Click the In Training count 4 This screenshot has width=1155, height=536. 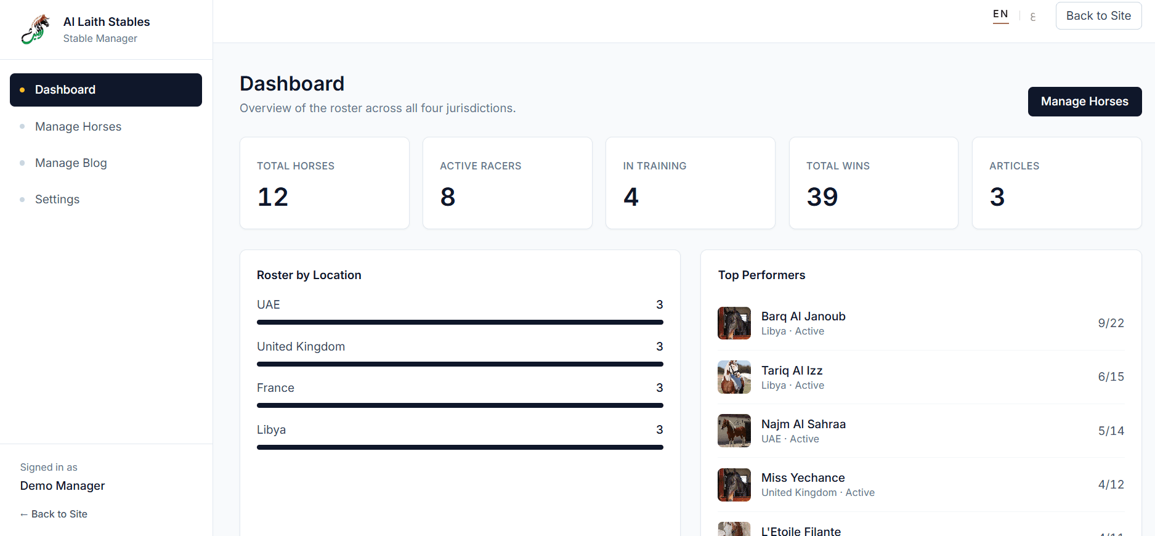pyautogui.click(x=631, y=197)
